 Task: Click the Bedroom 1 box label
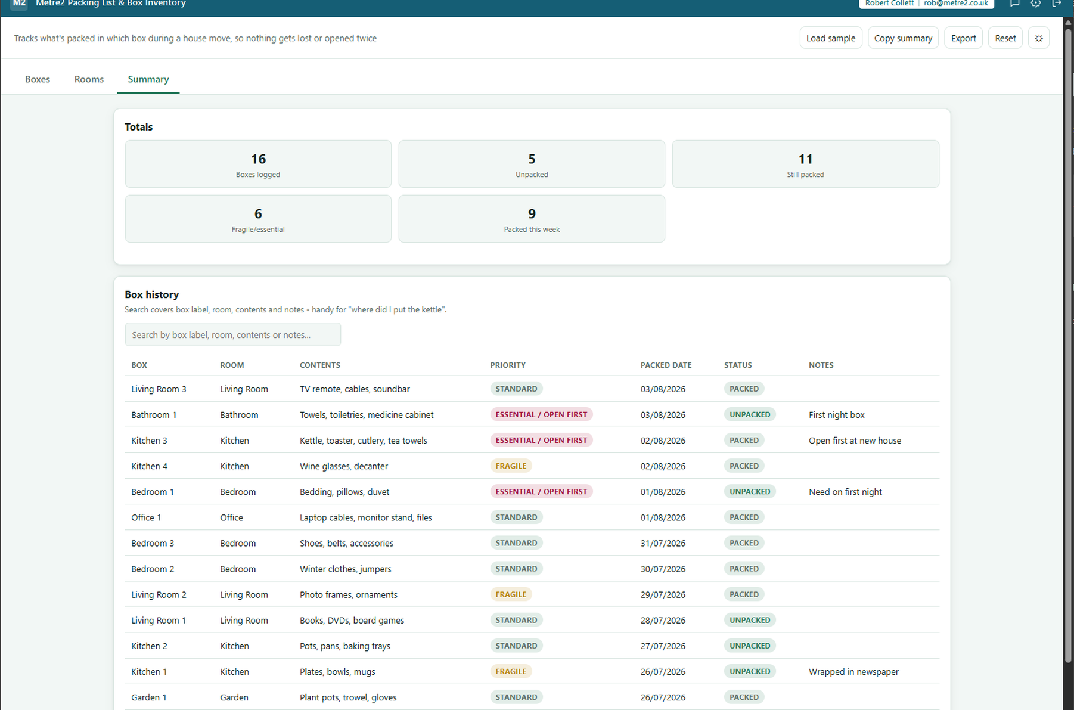click(x=153, y=492)
